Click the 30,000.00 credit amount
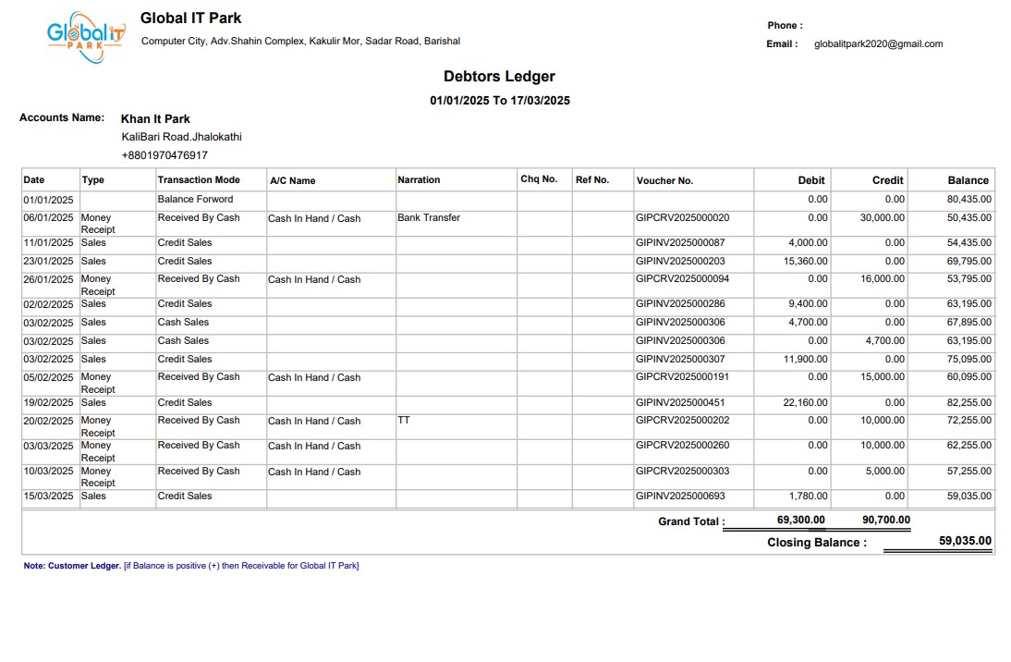 (883, 218)
